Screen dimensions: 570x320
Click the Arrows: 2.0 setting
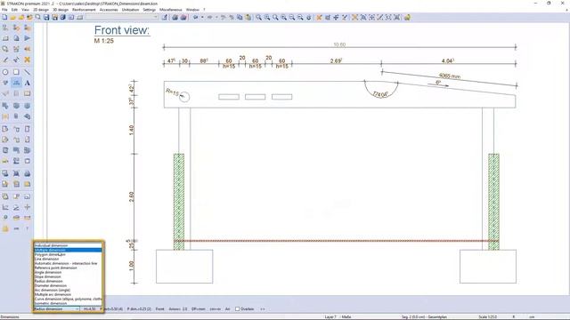[x=178, y=308]
